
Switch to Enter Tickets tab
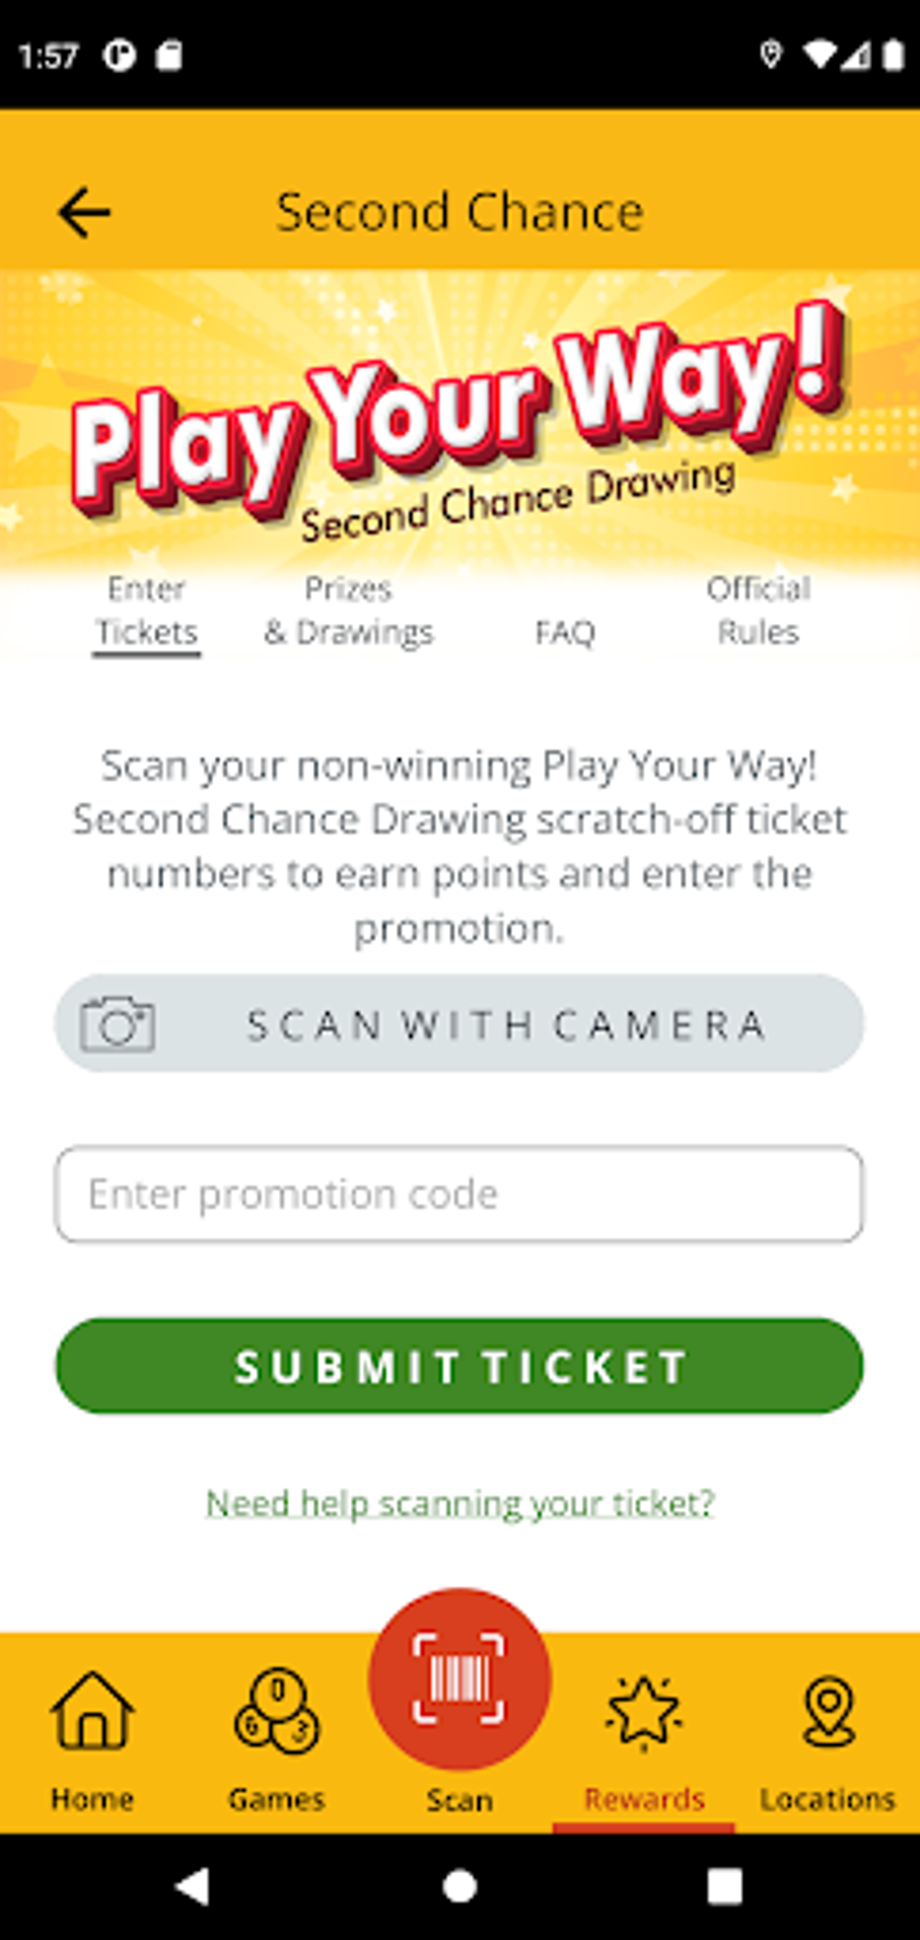click(146, 611)
